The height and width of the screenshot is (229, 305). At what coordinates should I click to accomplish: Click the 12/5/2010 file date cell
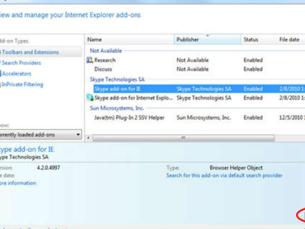coord(292,118)
